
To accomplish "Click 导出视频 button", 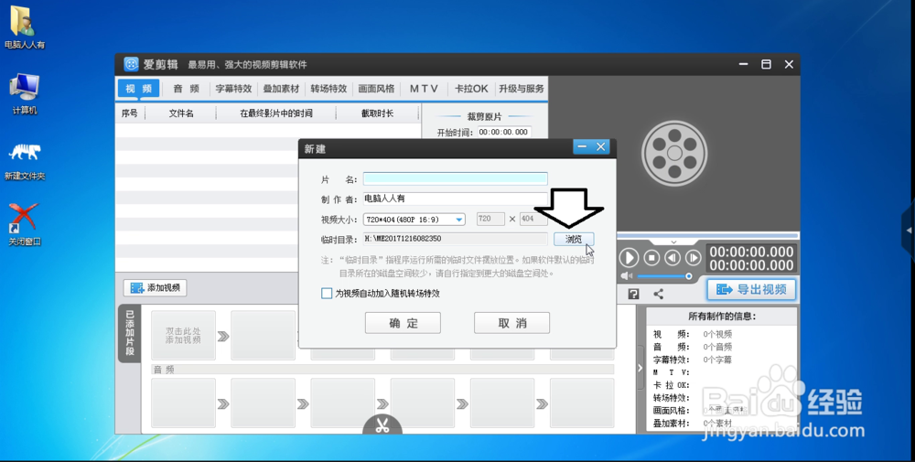I will coord(751,289).
